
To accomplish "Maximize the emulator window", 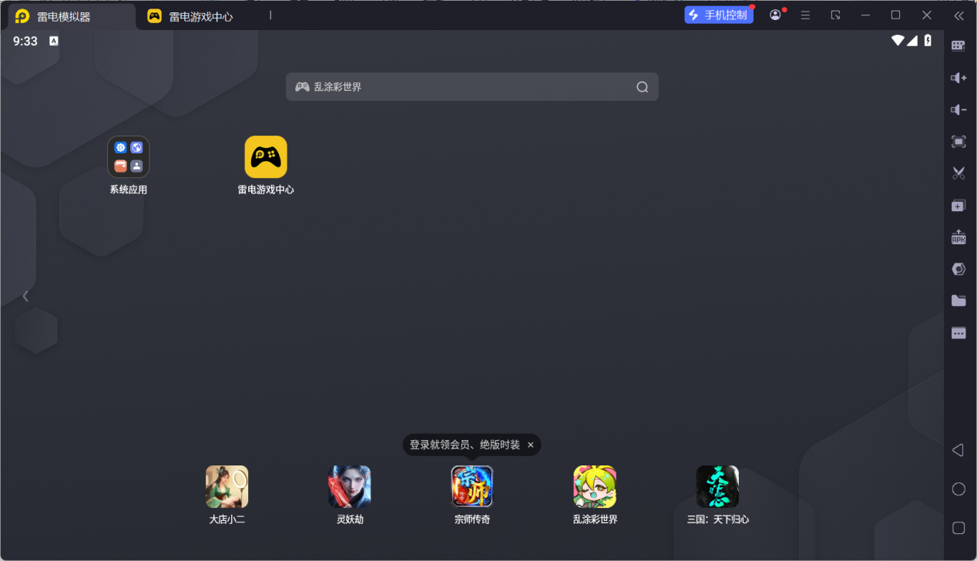I will pyautogui.click(x=895, y=15).
